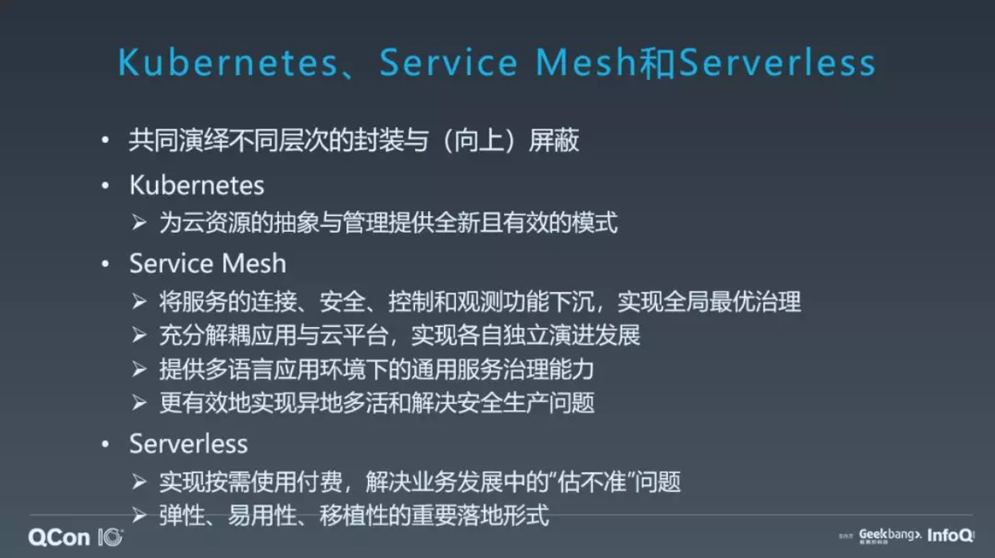Click the text 为云资源的抽象与管理提供全新且有效的模式

389,222
